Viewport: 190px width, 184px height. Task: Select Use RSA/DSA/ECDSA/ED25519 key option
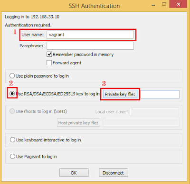click(x=12, y=94)
